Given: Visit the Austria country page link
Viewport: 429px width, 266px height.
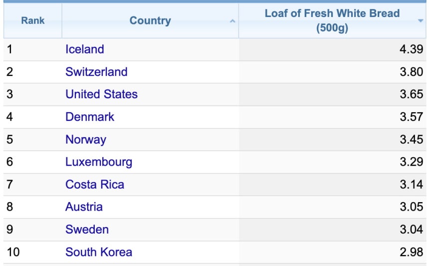Looking at the screenshot, I should 84,207.
